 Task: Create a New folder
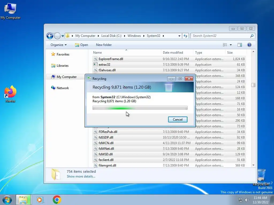(x=104, y=45)
